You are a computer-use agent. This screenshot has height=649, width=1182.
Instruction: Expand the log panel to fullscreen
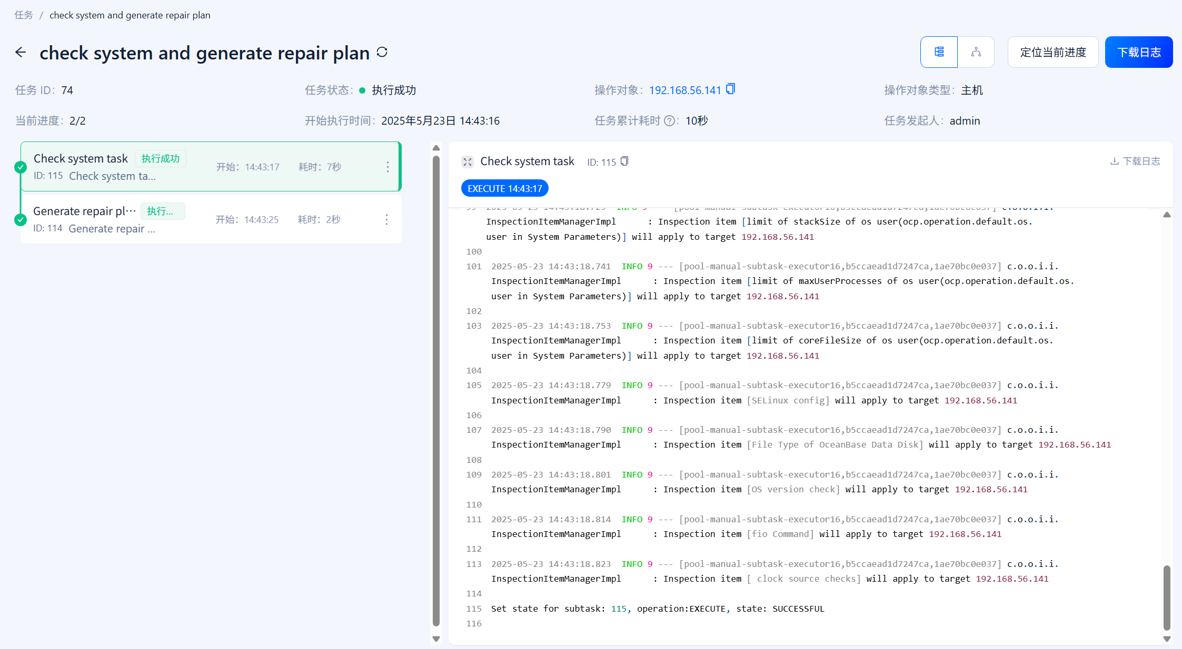468,161
